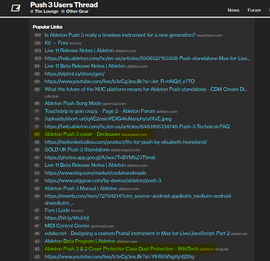Open the Other Gear category
The image size is (270, 261).
pos(75,11)
